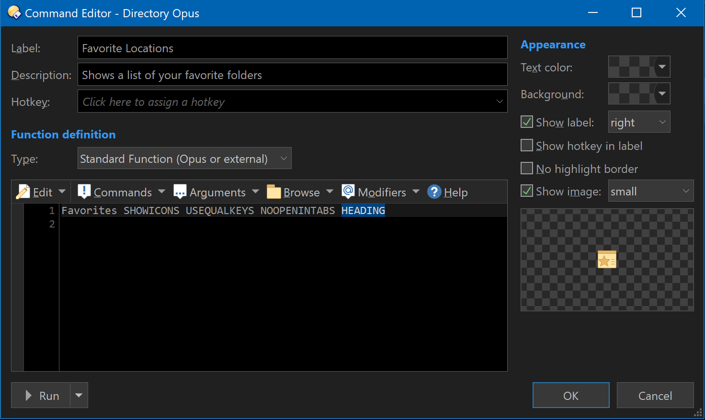This screenshot has height=420, width=705.
Task: Click the Modifiers @ icon
Action: [348, 192]
